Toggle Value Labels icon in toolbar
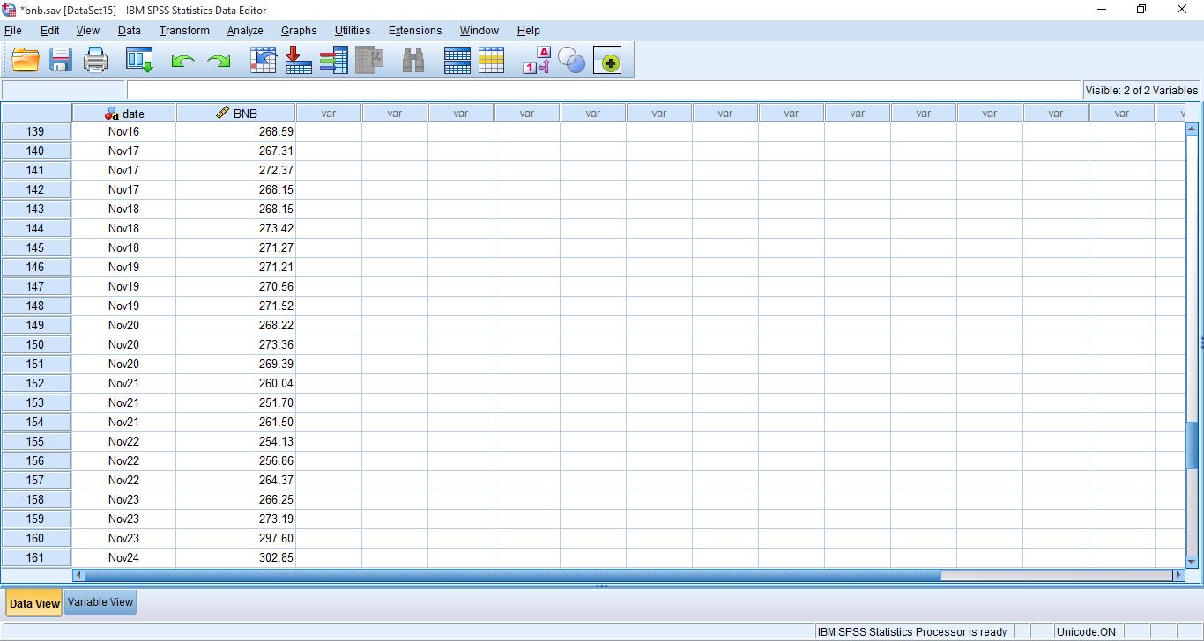 pyautogui.click(x=537, y=61)
